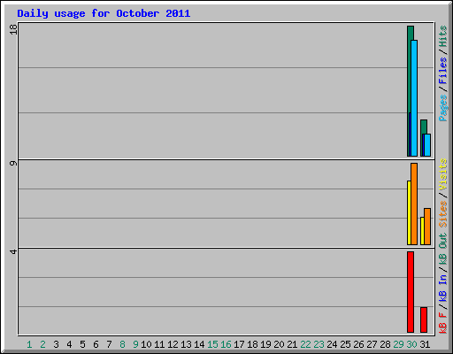The width and height of the screenshot is (453, 354).
Task: Click day 10 on the x-axis
Action: pyautogui.click(x=146, y=344)
